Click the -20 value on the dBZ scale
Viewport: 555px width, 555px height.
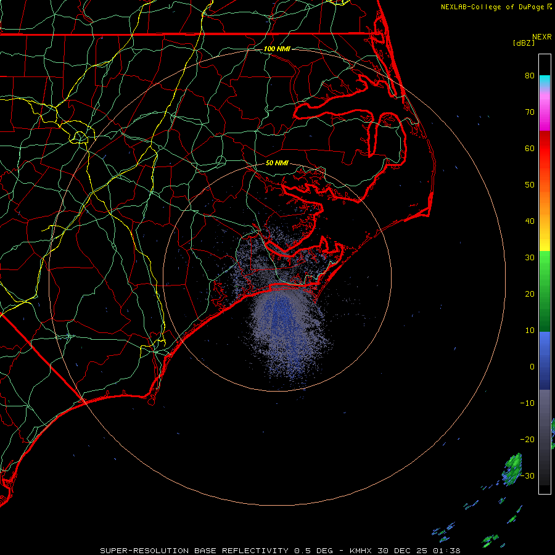click(x=527, y=440)
